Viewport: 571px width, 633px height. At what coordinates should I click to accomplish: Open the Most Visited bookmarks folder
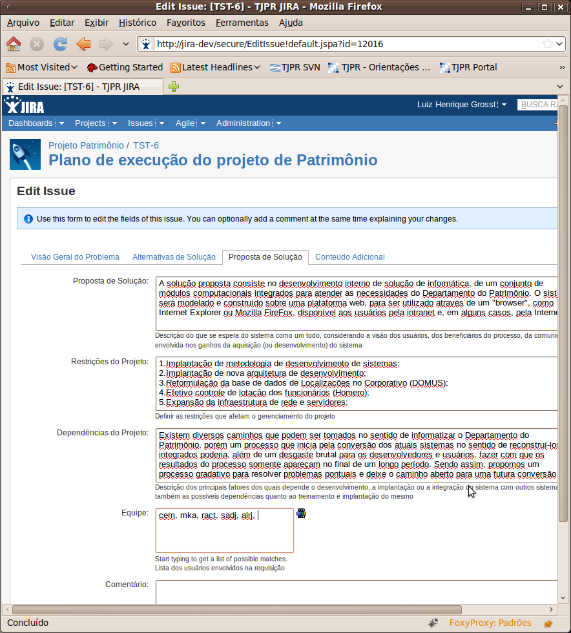pyautogui.click(x=41, y=67)
